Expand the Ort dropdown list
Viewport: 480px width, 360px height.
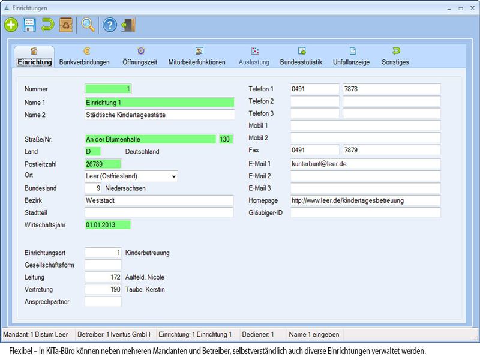174,176
